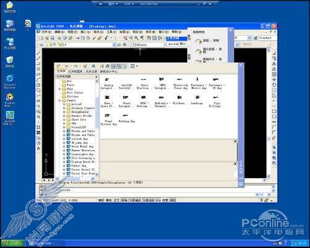The width and height of the screenshot is (310, 248).
Task: Select Pipe Fittings drawing thumbnail
Action: pos(216,101)
